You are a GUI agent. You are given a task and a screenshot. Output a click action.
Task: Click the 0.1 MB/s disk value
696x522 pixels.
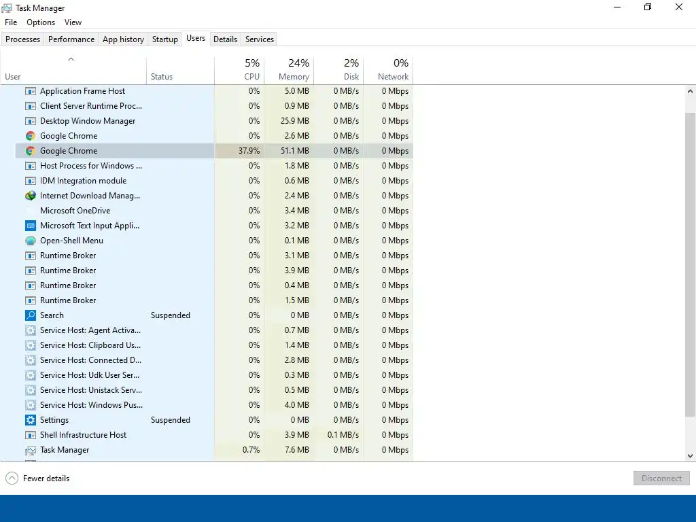click(343, 435)
